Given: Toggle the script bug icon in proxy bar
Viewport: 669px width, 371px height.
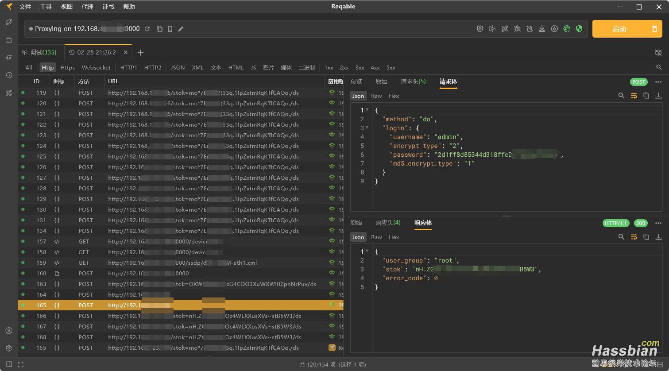Looking at the screenshot, I should (x=517, y=29).
